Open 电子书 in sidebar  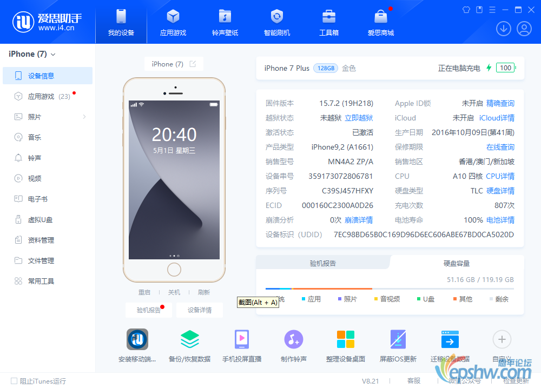point(48,199)
